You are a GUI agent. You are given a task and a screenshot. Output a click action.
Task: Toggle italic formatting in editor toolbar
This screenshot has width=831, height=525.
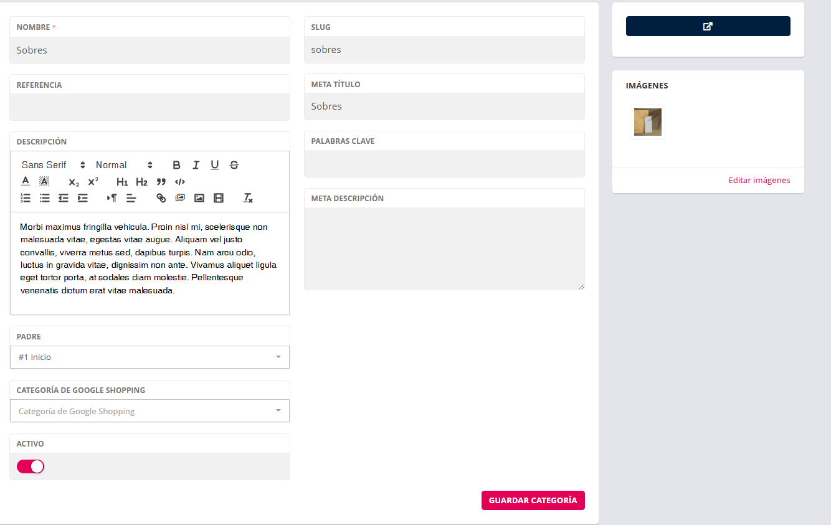tap(196, 165)
